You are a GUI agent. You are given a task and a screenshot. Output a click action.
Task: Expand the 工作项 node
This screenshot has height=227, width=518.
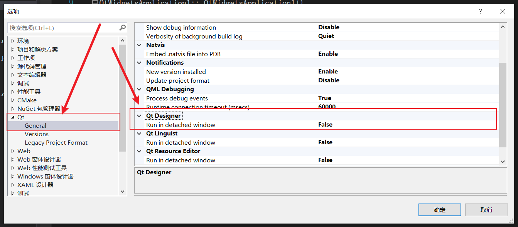click(13, 58)
